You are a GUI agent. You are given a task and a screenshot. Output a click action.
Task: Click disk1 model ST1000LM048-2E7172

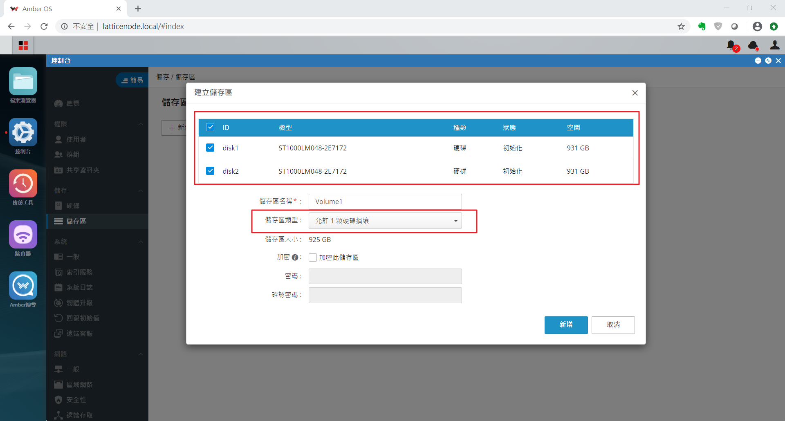point(312,148)
